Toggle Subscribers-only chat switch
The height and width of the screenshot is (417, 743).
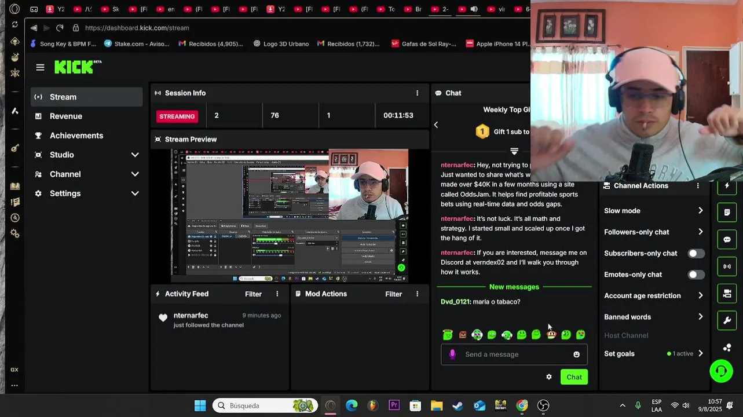(696, 253)
